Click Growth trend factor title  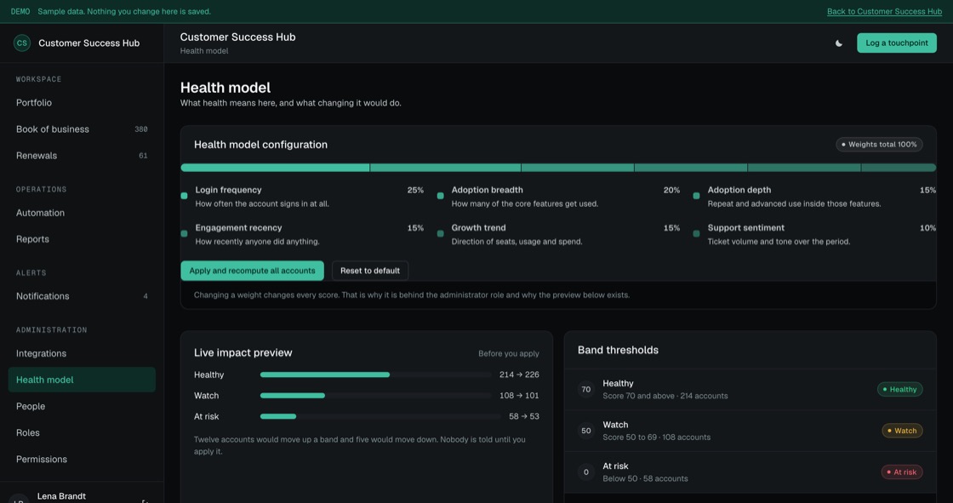(478, 228)
